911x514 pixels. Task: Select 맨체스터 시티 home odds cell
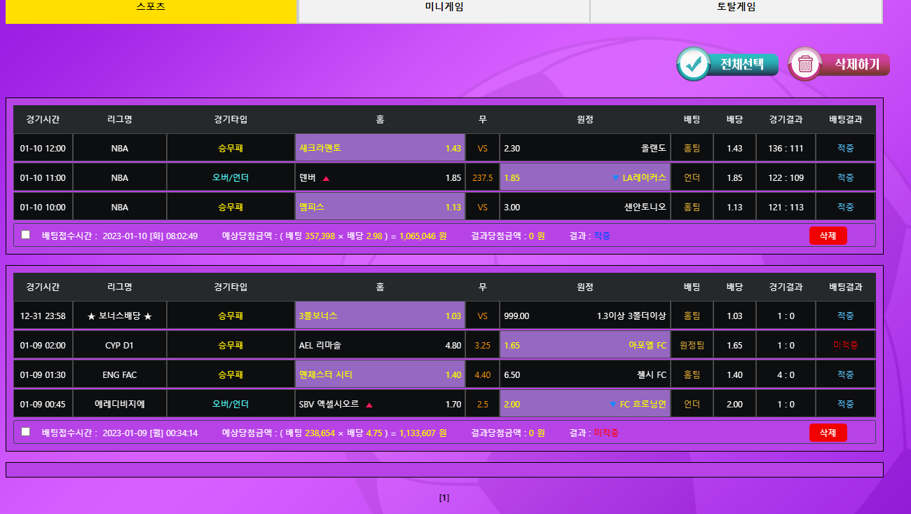(380, 374)
